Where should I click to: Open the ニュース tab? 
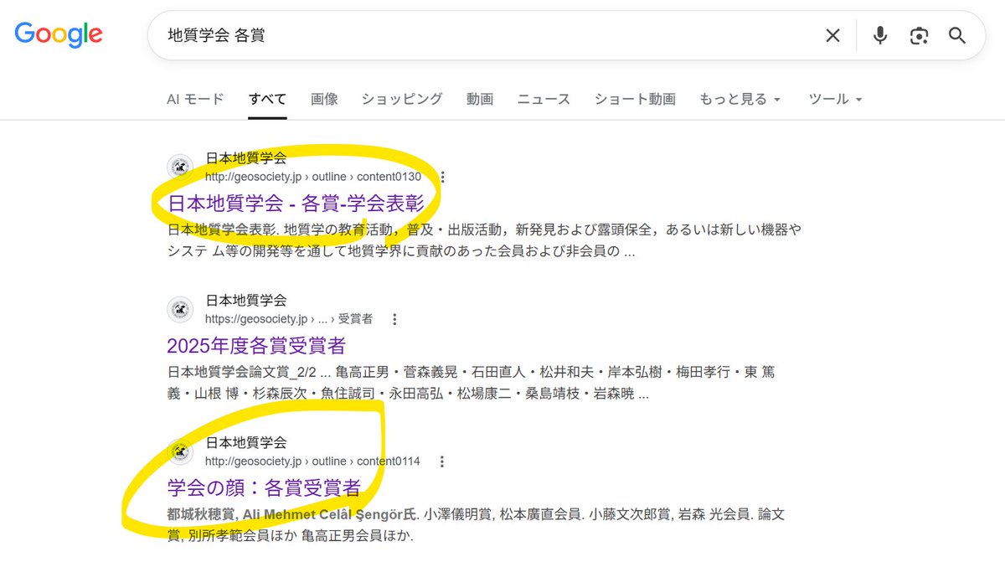544,99
